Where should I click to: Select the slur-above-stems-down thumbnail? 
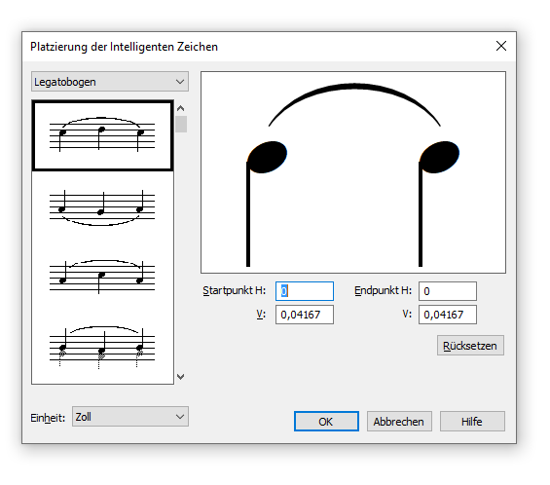102,135
